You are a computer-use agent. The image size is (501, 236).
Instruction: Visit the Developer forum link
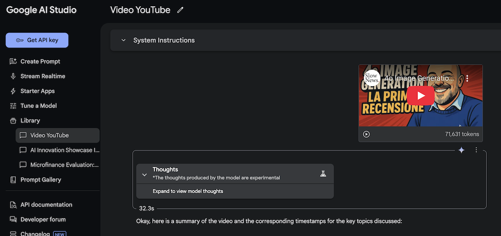pos(43,219)
